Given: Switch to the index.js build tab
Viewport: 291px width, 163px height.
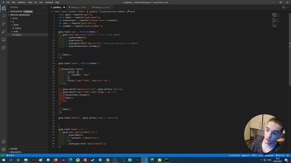Looking at the screenshot, I should [102, 7].
